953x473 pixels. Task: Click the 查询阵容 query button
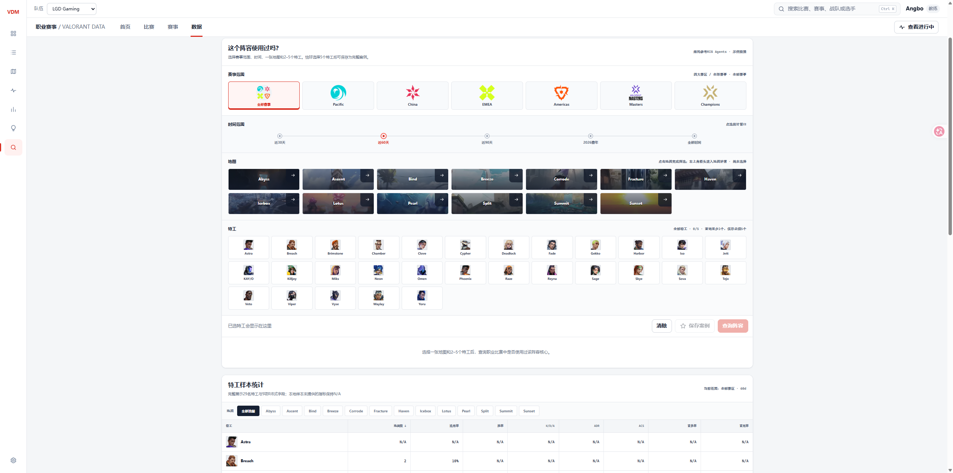point(733,326)
